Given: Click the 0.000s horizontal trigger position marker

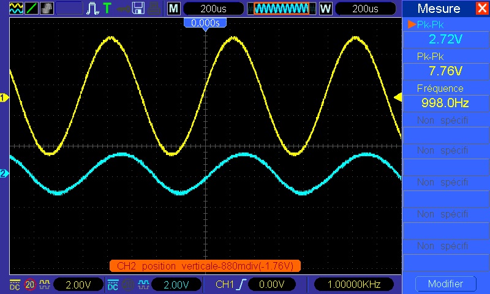Looking at the screenshot, I should point(205,23).
